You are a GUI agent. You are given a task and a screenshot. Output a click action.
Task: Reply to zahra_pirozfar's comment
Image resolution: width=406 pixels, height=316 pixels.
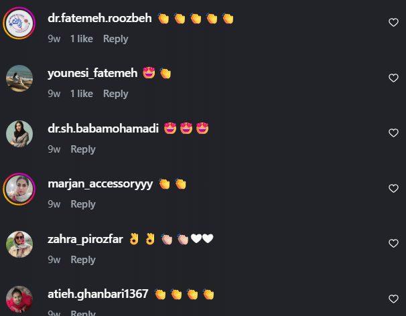(x=83, y=260)
